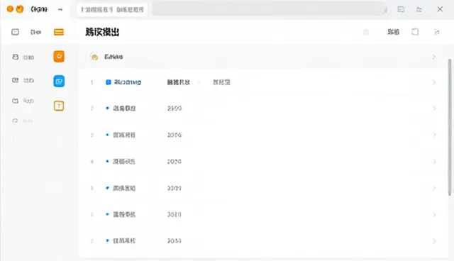Expand row 1 using its right chevron
Screen dimensions: 454x261
(x=433, y=82)
